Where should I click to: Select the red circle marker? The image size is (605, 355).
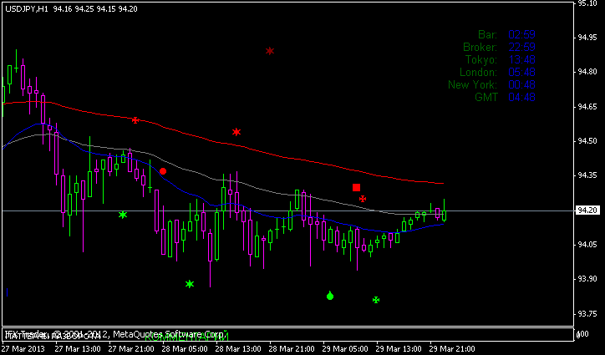[x=163, y=171]
